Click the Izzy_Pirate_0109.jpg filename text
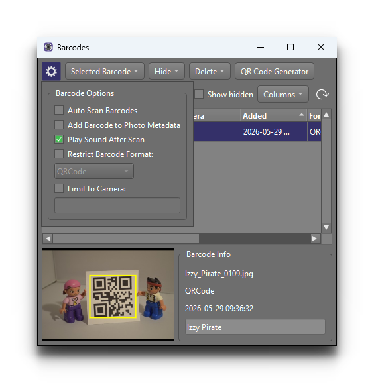This screenshot has width=374, height=383. tap(219, 274)
